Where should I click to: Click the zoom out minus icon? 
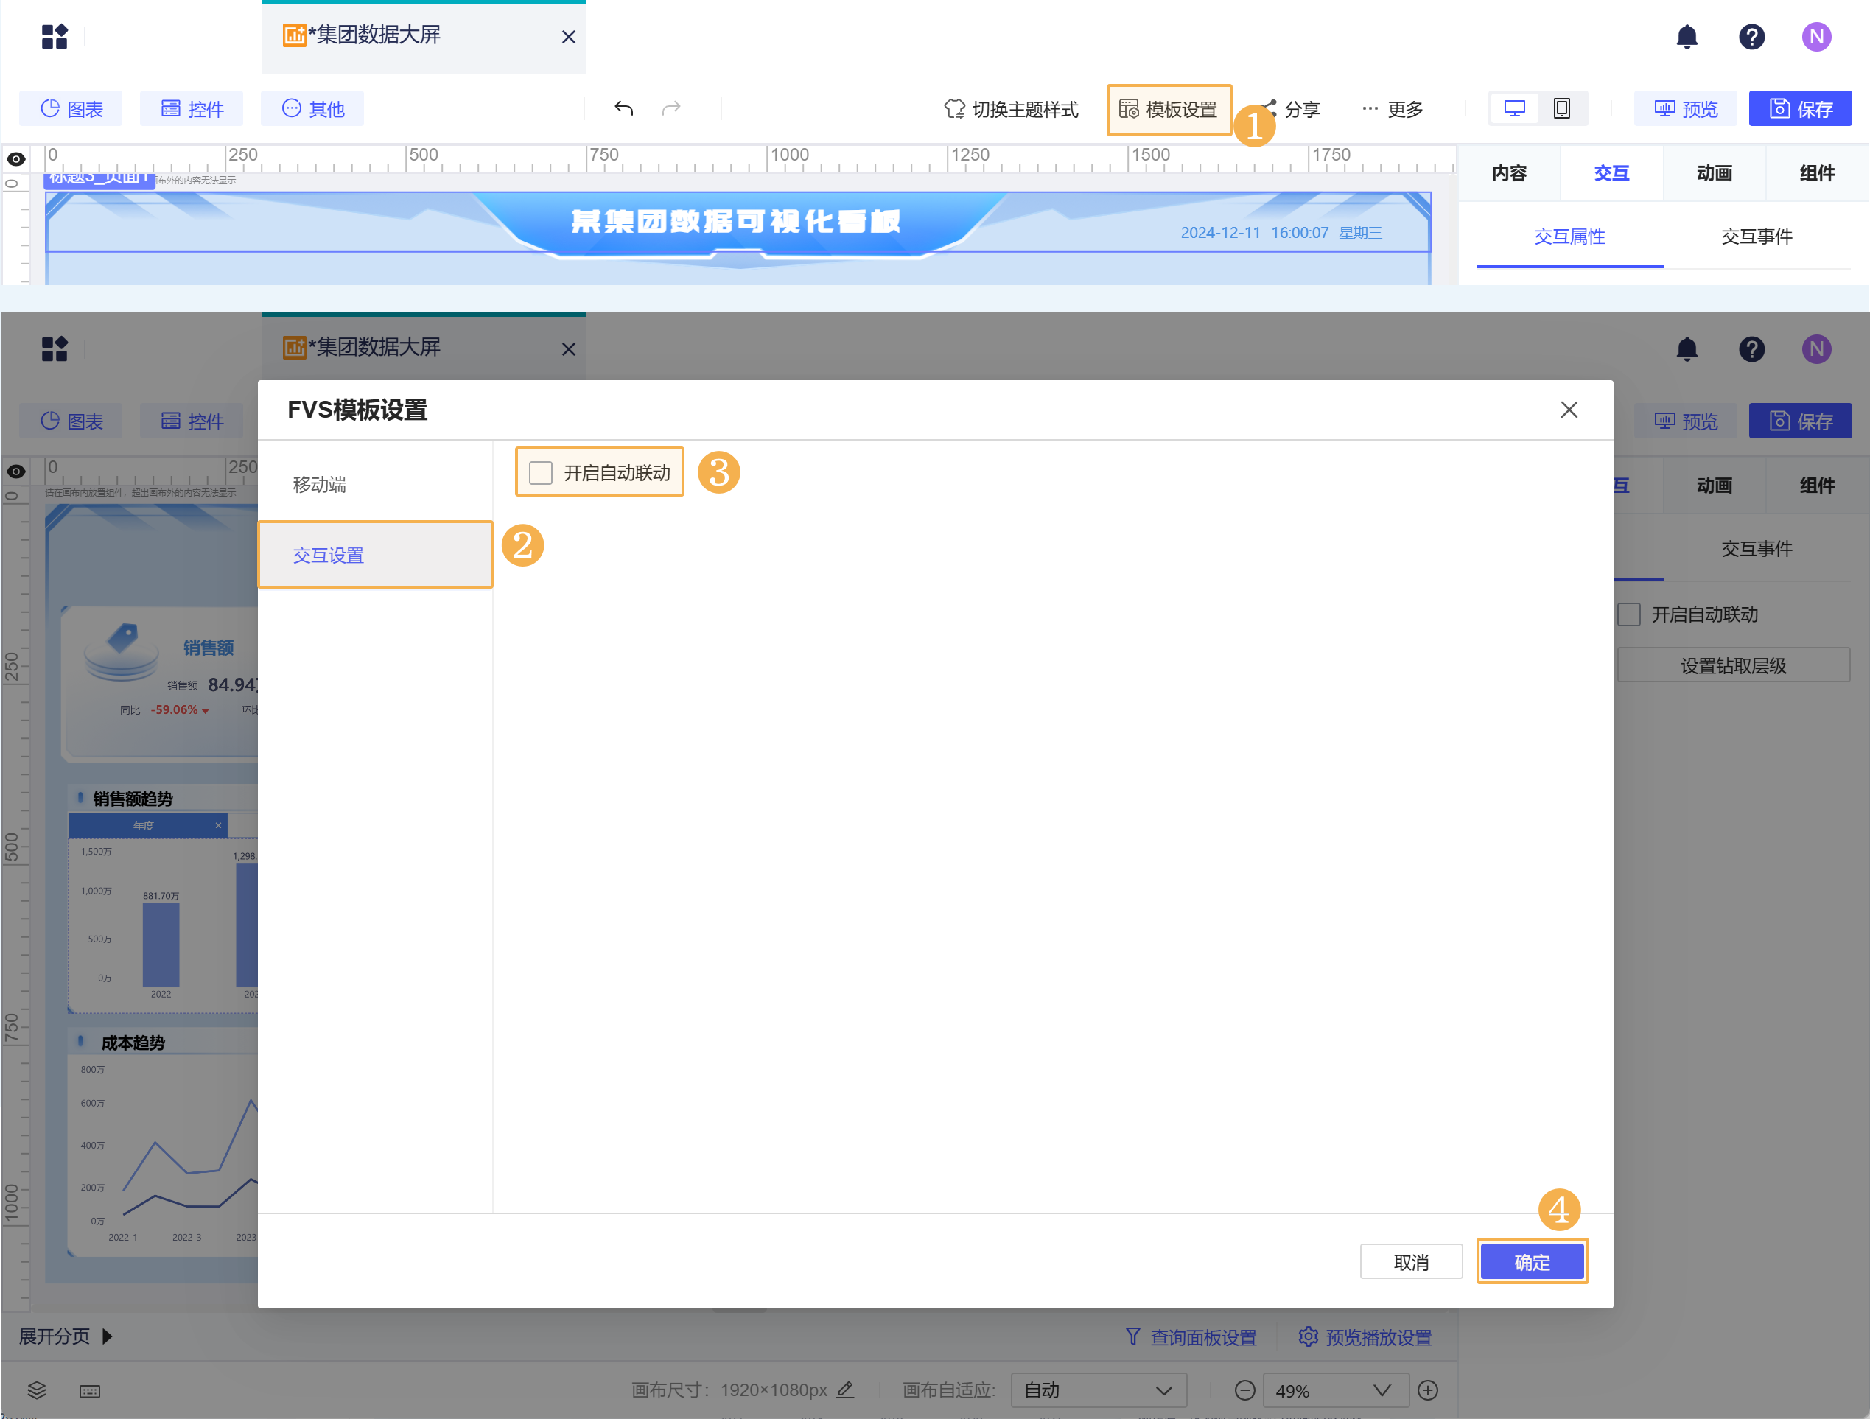[x=1244, y=1390]
